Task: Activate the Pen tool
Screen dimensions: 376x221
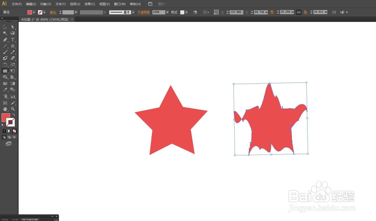Action: coord(5,39)
